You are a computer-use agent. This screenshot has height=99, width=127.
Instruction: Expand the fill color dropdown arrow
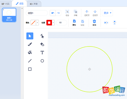(37, 23)
